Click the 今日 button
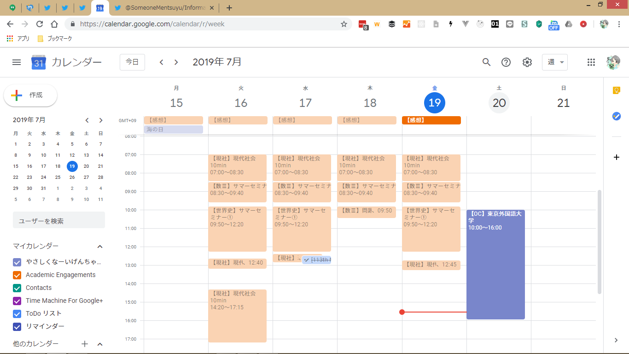Screen dimensions: 629x354 [x=132, y=62]
